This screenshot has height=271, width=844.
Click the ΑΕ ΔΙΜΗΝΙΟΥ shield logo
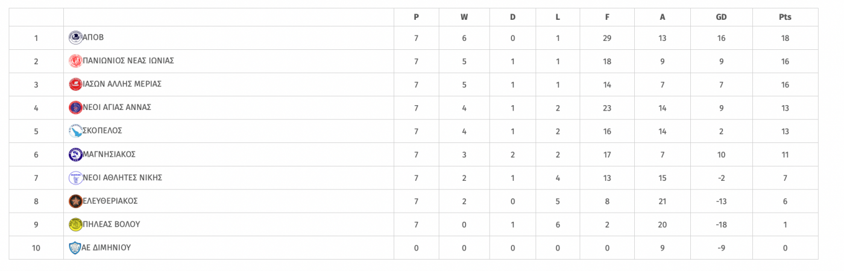(x=75, y=248)
